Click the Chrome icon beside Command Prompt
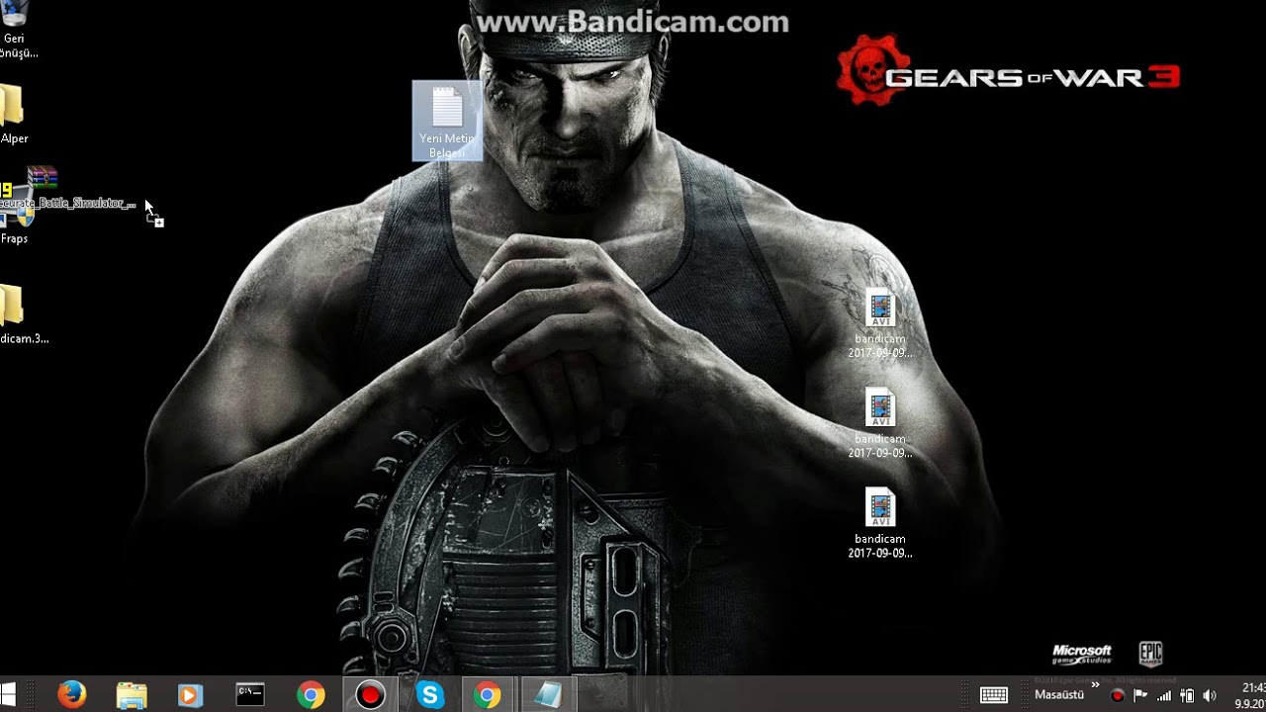Screen dimensions: 1266x712 pyautogui.click(x=311, y=695)
